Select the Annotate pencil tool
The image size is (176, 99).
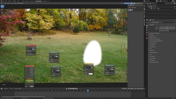point(2,10)
